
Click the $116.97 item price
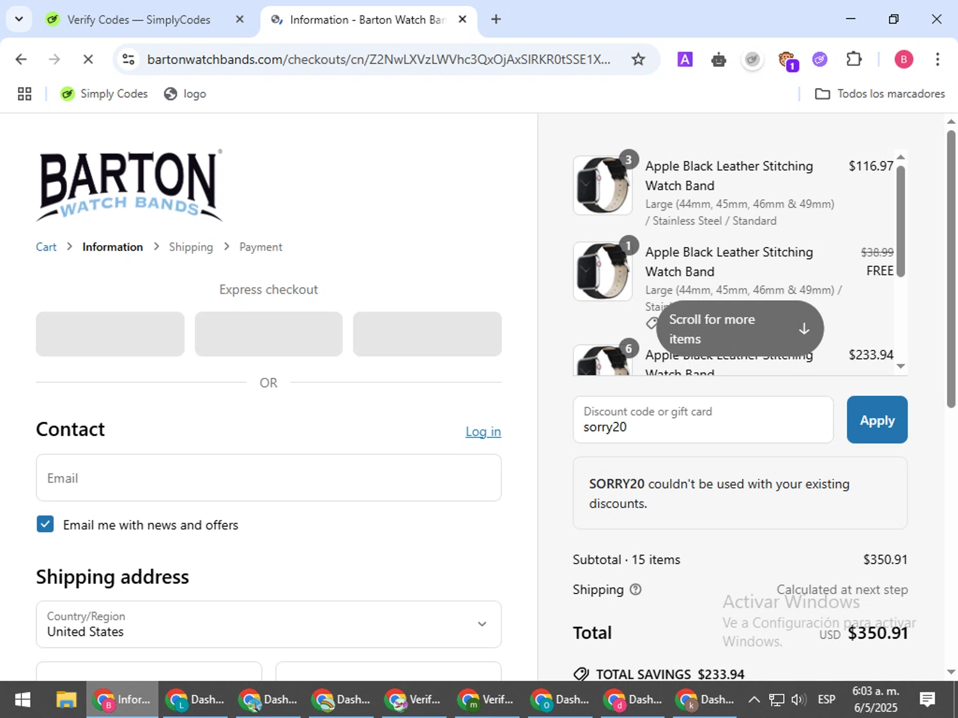tap(871, 166)
